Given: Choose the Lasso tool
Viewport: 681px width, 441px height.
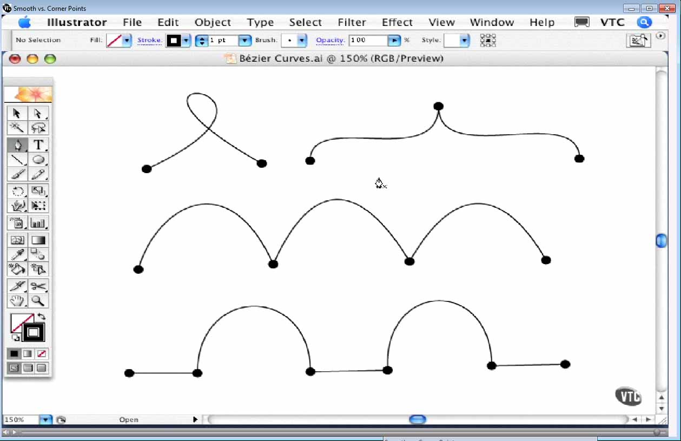Looking at the screenshot, I should coord(38,128).
